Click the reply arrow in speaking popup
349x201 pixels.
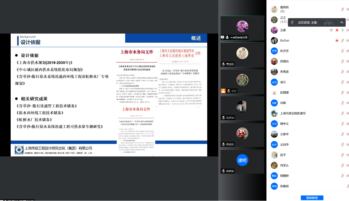342,22
